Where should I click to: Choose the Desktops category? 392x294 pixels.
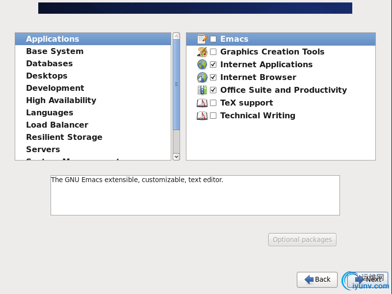pos(47,76)
